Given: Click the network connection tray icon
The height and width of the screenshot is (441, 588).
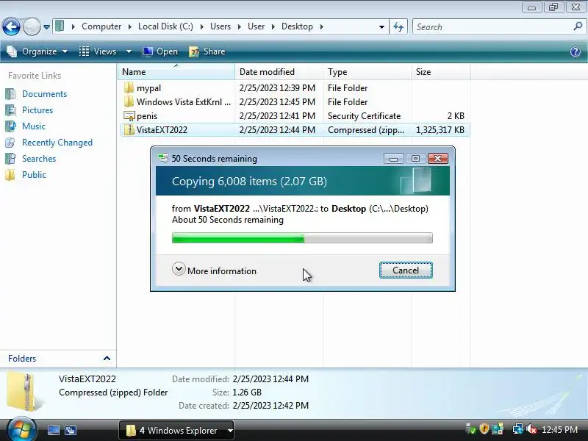Looking at the screenshot, I should tap(518, 429).
